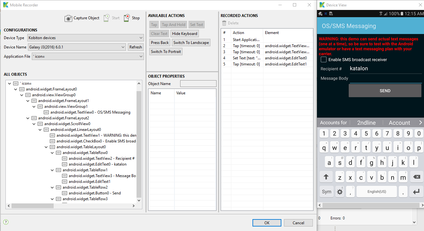Click inside the Object Name field
This screenshot has height=231, width=424.
click(198, 83)
